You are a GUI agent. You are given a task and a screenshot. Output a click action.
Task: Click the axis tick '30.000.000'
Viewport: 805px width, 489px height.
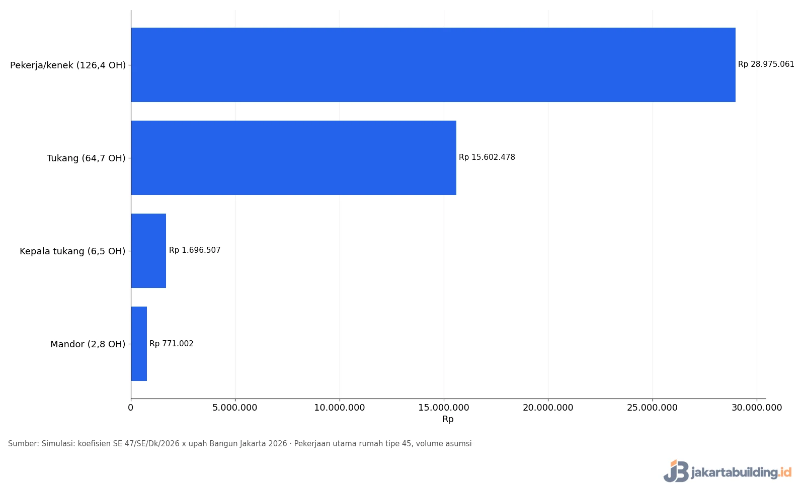pos(757,408)
